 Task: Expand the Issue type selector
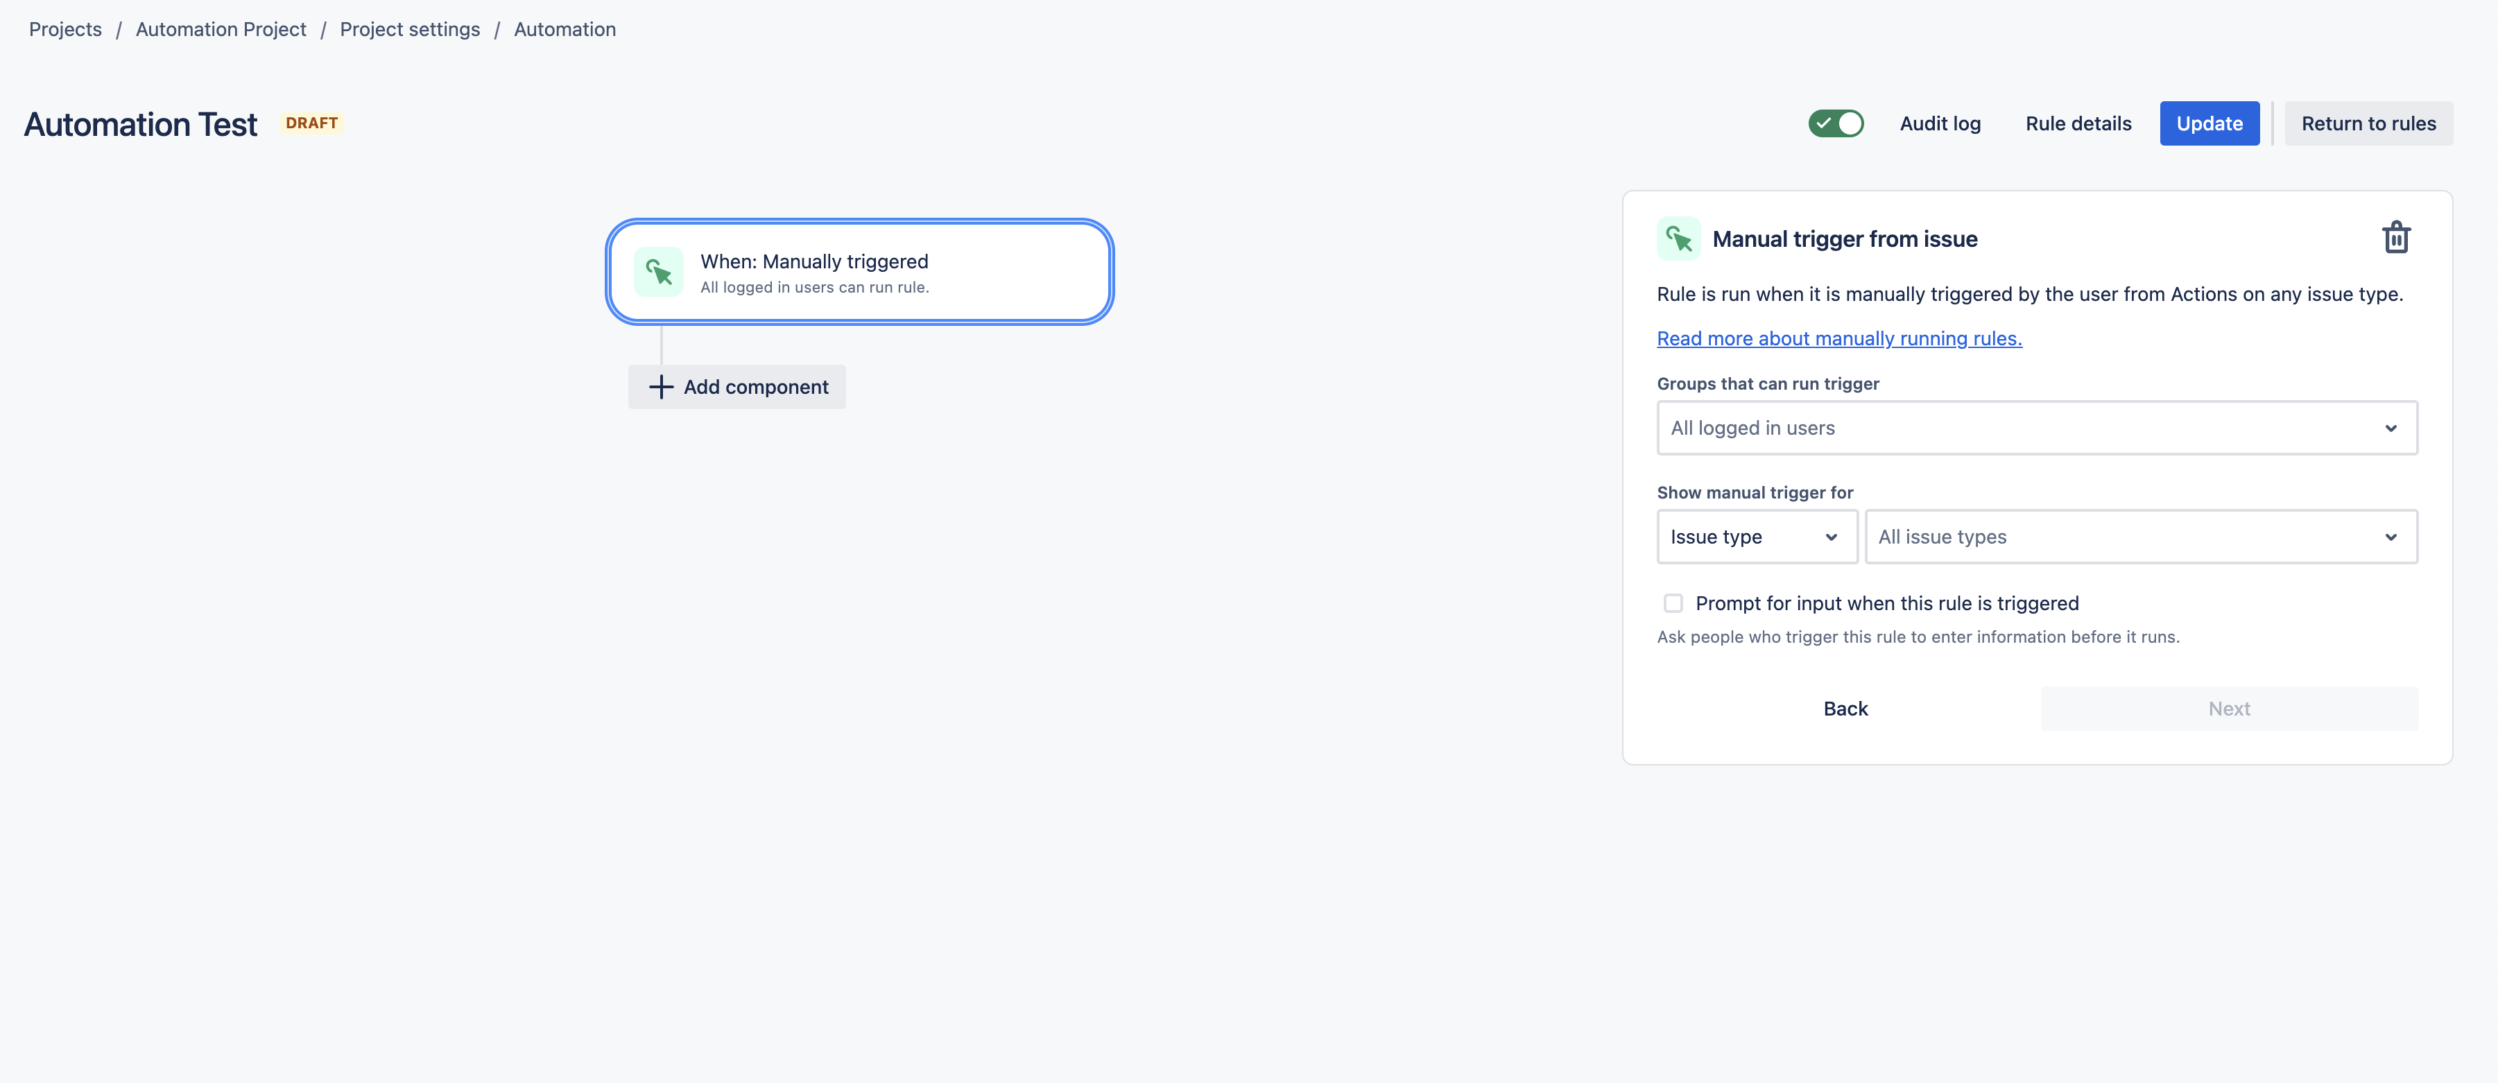point(1756,536)
